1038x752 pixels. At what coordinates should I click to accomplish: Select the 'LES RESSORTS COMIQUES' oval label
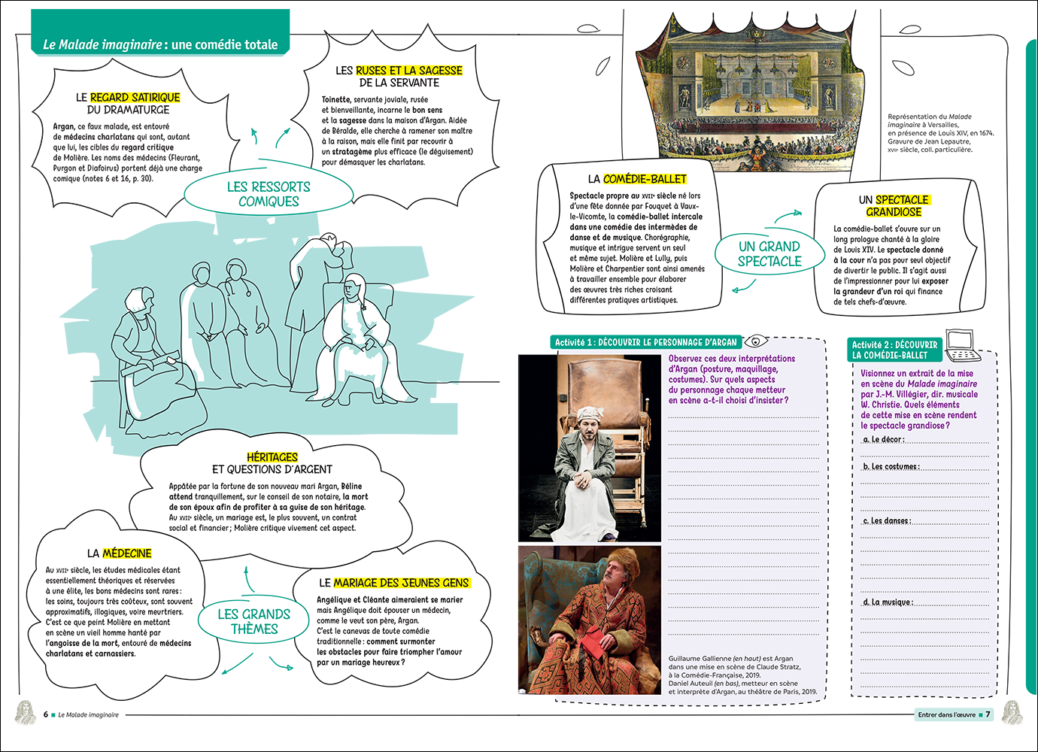point(269,194)
